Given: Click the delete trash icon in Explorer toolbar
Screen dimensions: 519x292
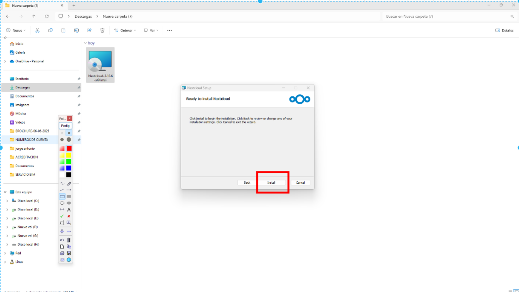Looking at the screenshot, I should (x=102, y=30).
